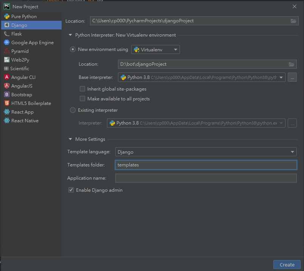
Task: Click the React Native atom icon
Action: [7, 120]
